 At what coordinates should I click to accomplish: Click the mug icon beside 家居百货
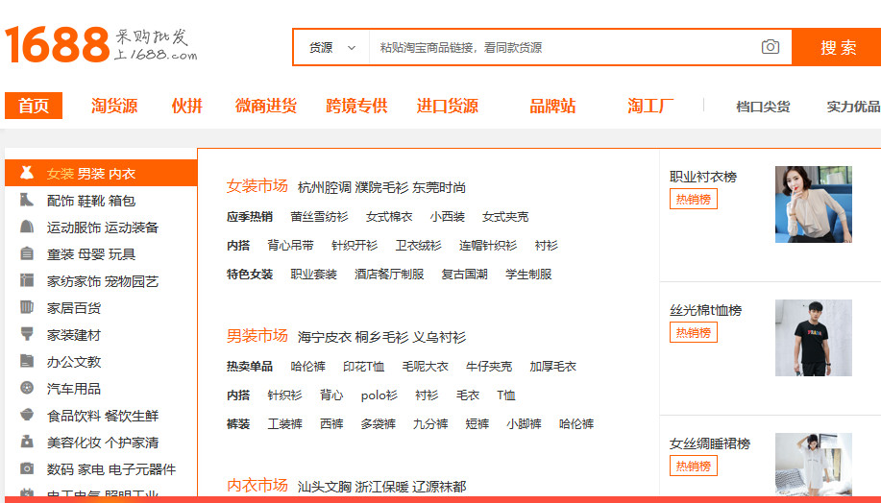tap(26, 307)
